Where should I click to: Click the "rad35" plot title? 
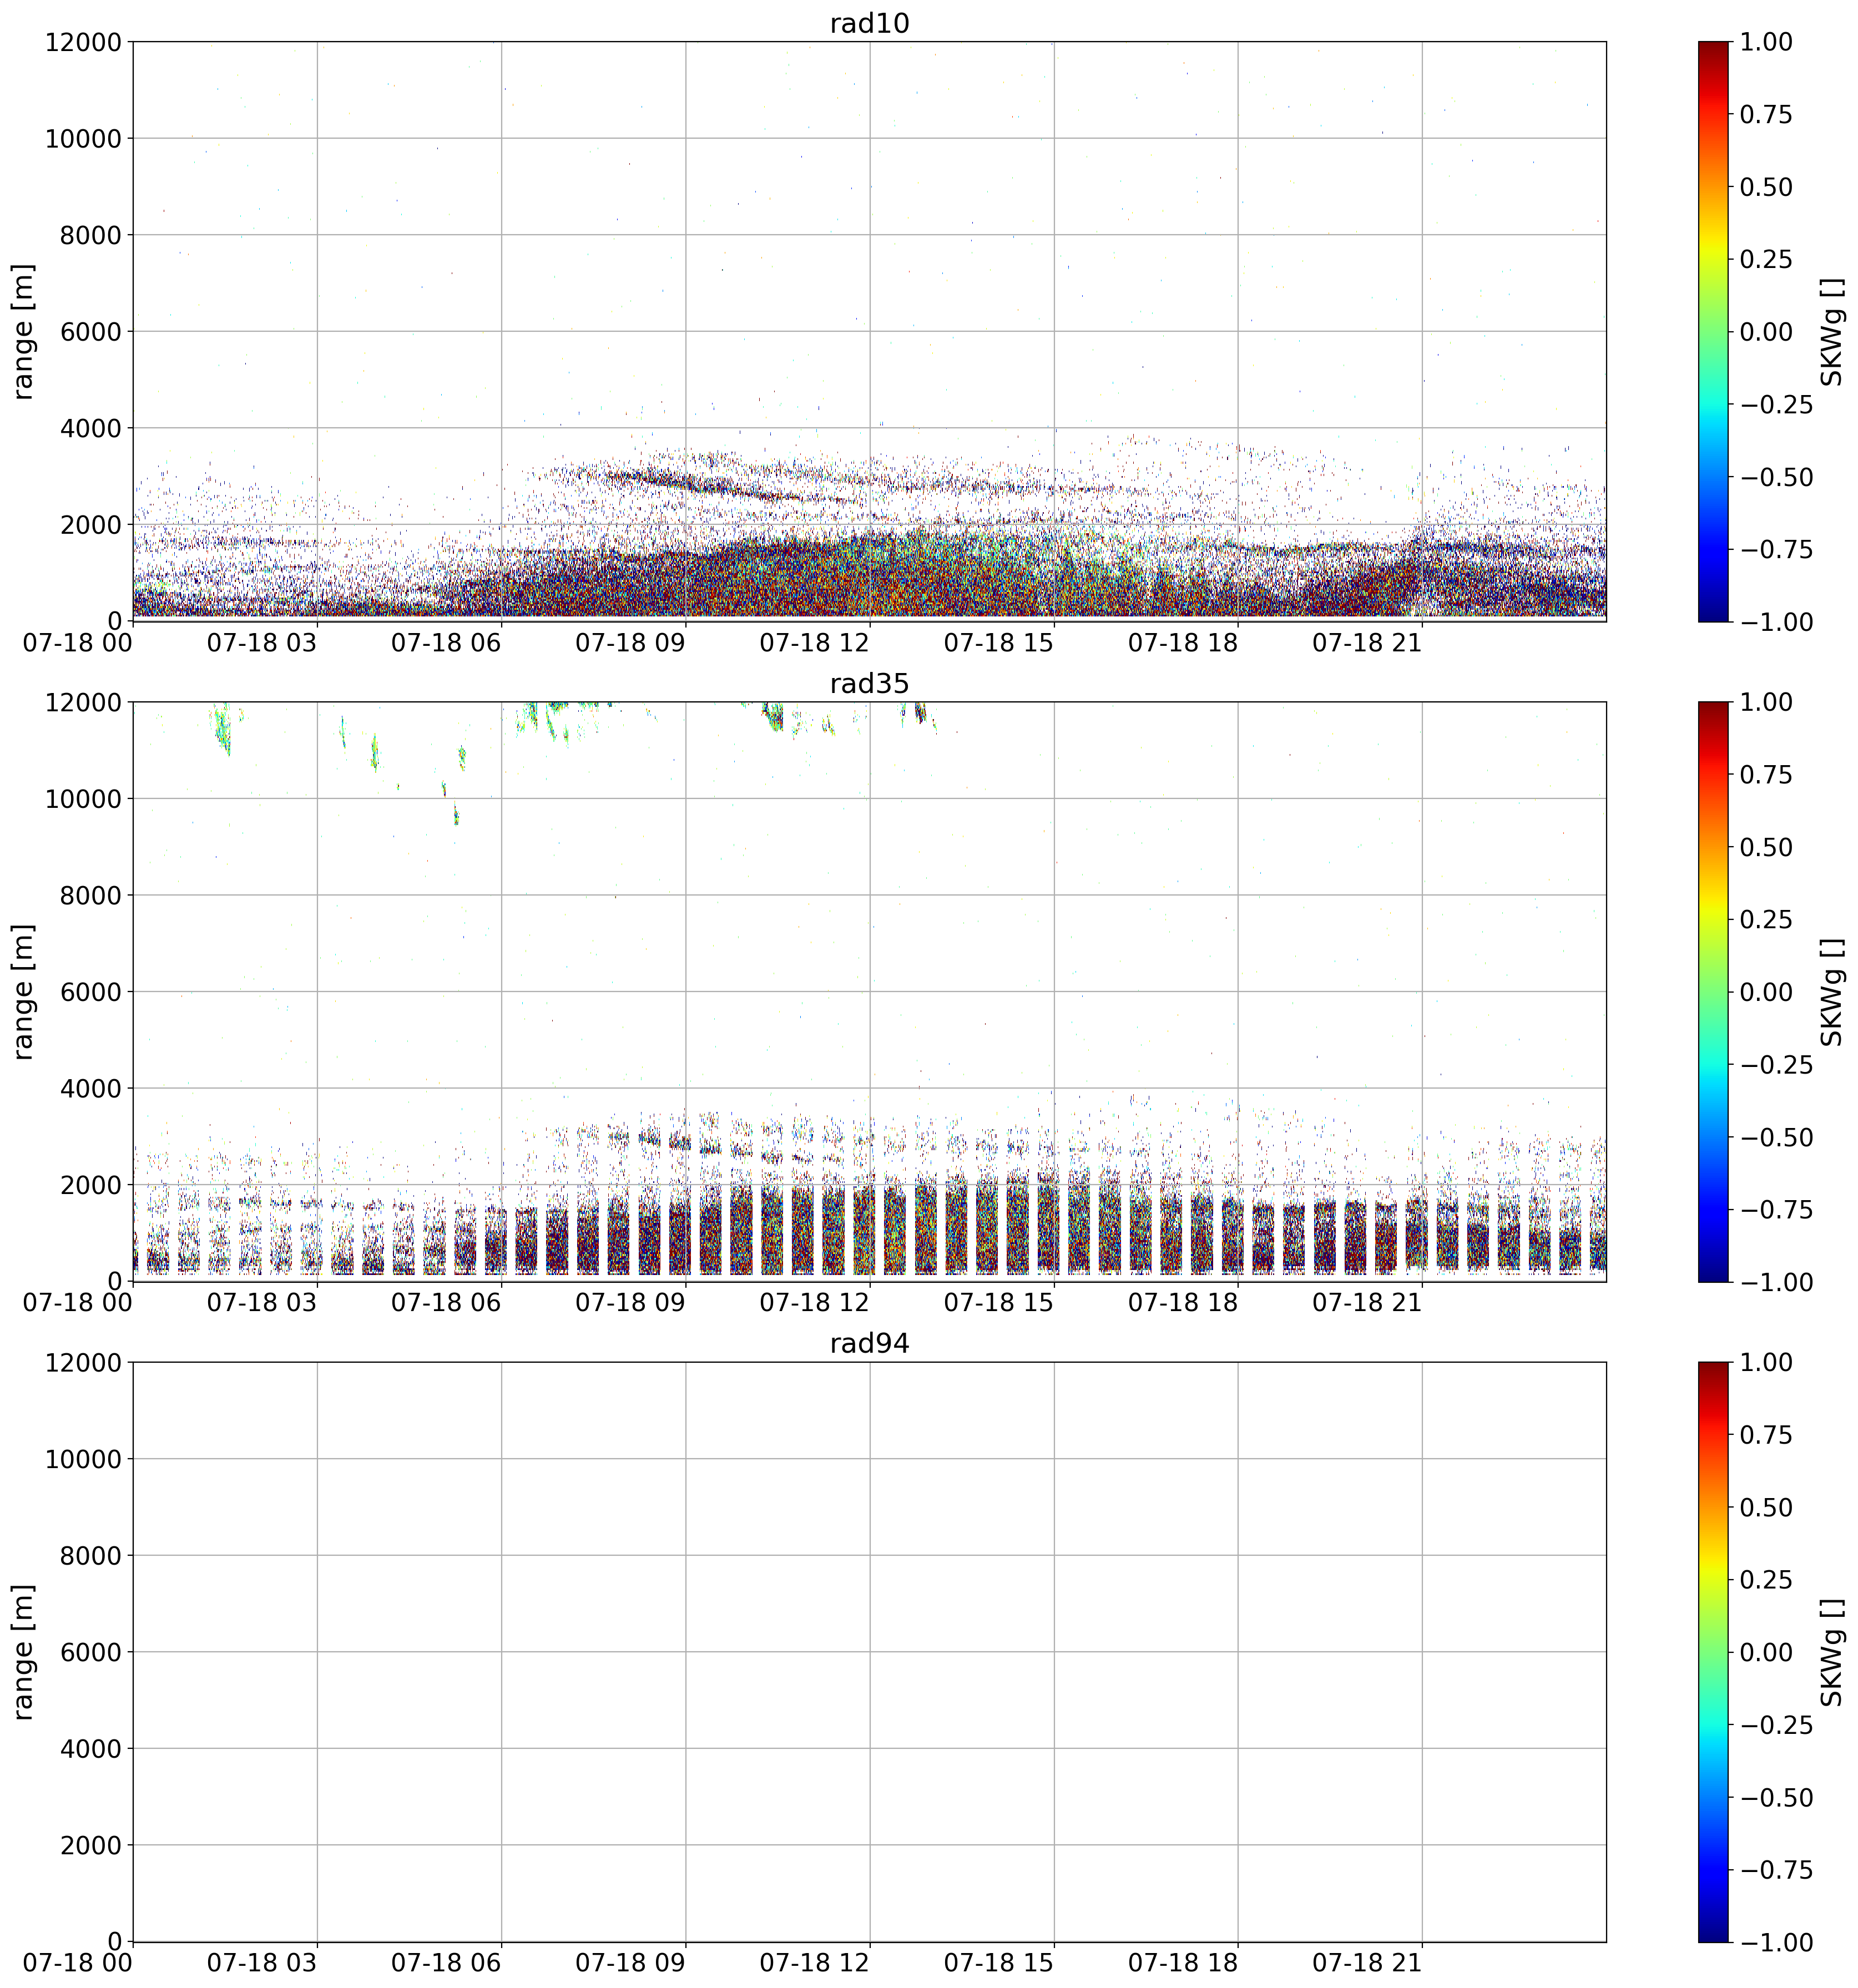tap(869, 683)
